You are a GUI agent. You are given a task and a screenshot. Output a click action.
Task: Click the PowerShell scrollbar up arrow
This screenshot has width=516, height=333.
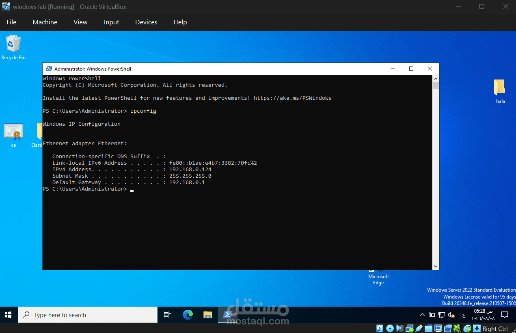click(436, 78)
